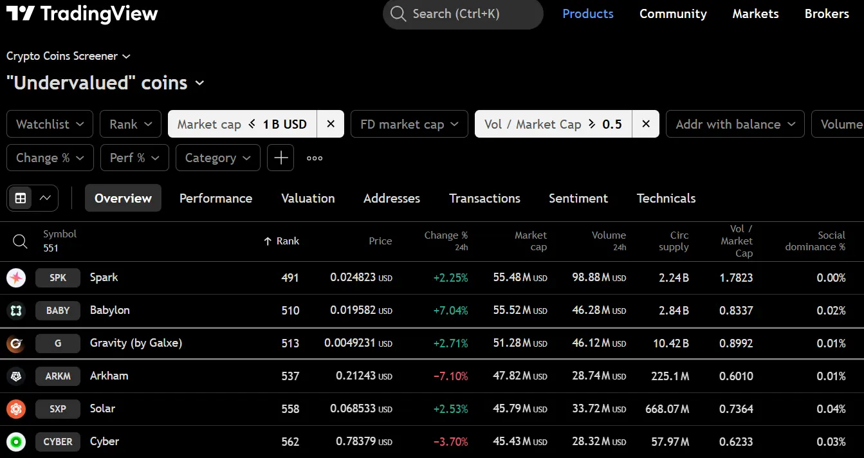The height and width of the screenshot is (458, 864).
Task: Open the symbol search magnifier in table header
Action: pyautogui.click(x=21, y=241)
